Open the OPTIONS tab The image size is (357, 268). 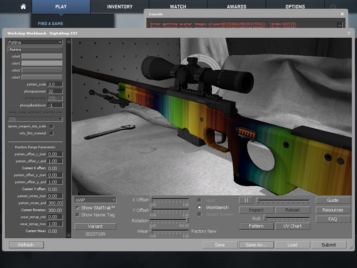pos(295,7)
